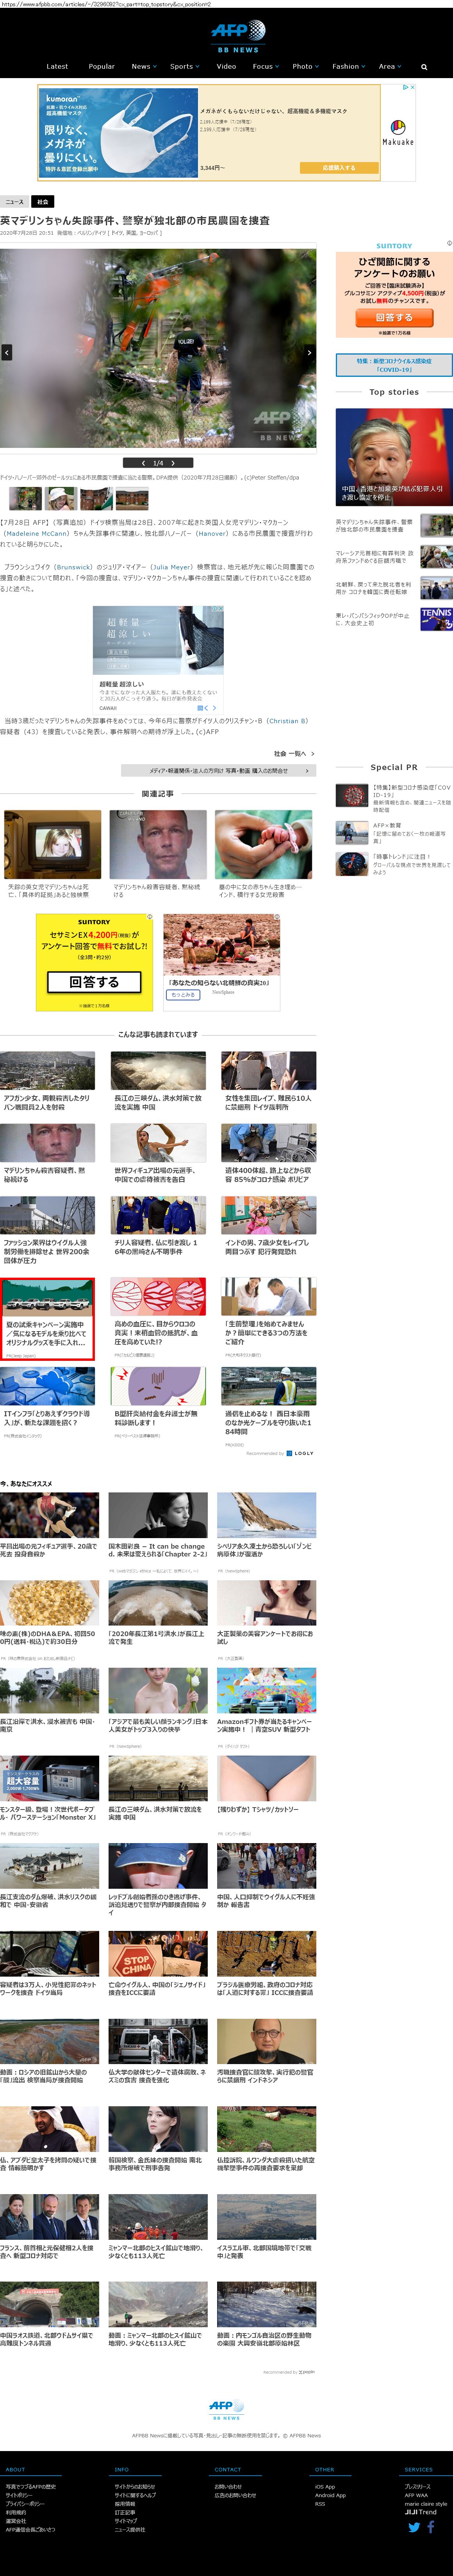Open the marie claire style footer link
This screenshot has width=453, height=2576.
click(426, 2504)
